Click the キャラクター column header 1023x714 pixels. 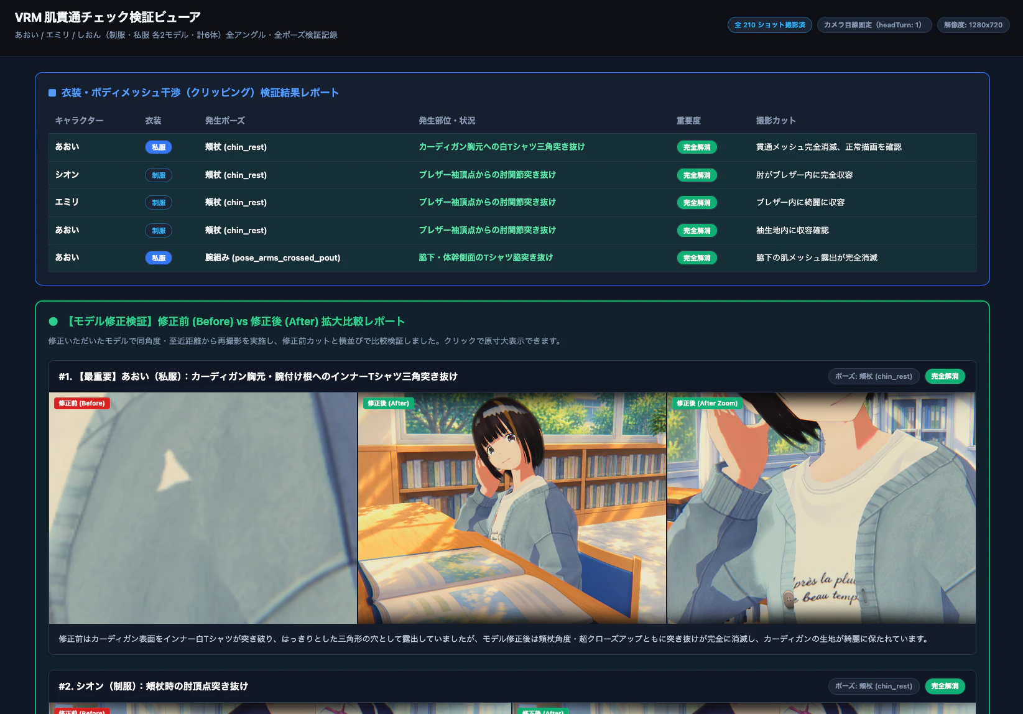coord(79,121)
